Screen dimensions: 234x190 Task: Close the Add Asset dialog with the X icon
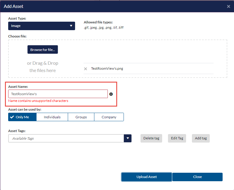click(228, 6)
